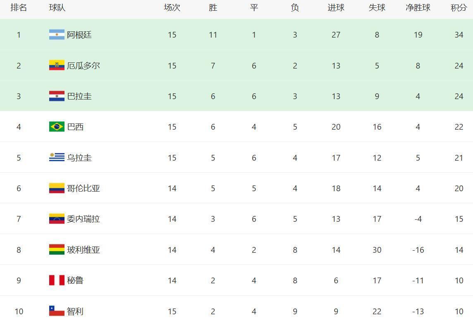This screenshot has width=473, height=325.
Task: Click the Colombia flag icon
Action: tap(57, 188)
